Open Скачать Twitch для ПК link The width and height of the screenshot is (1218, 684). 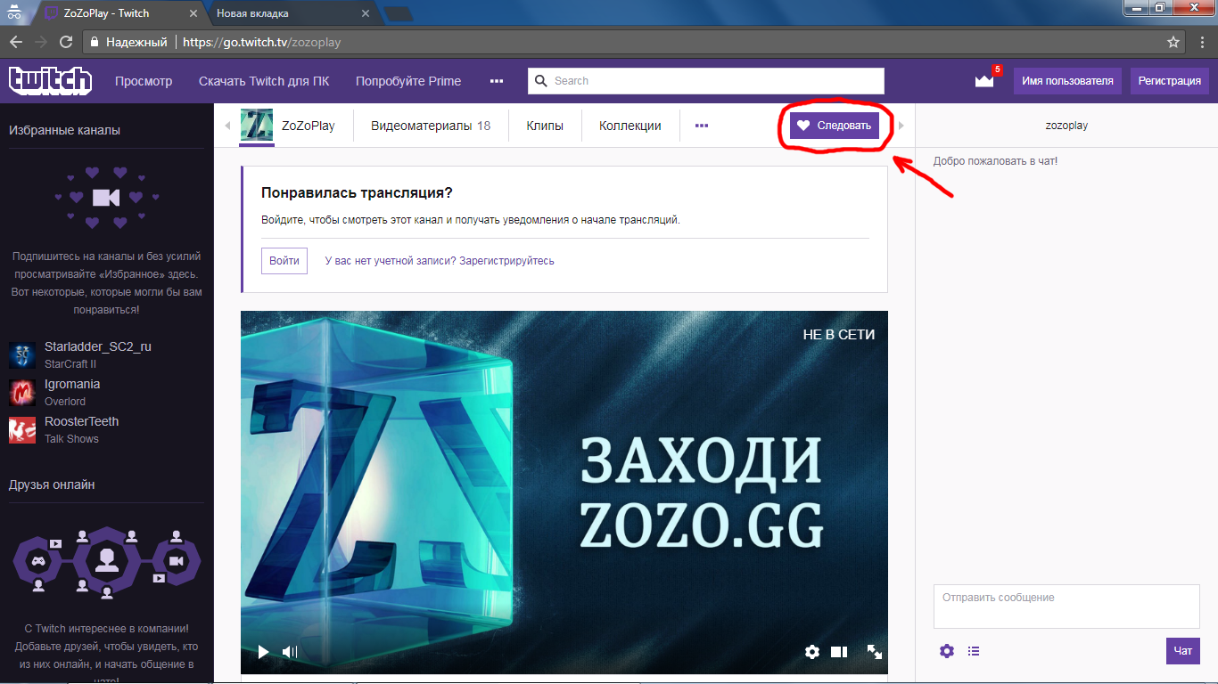[x=264, y=81]
